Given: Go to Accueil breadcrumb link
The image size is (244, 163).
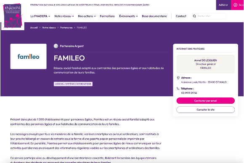Looking at the screenshot, I should (34, 28).
